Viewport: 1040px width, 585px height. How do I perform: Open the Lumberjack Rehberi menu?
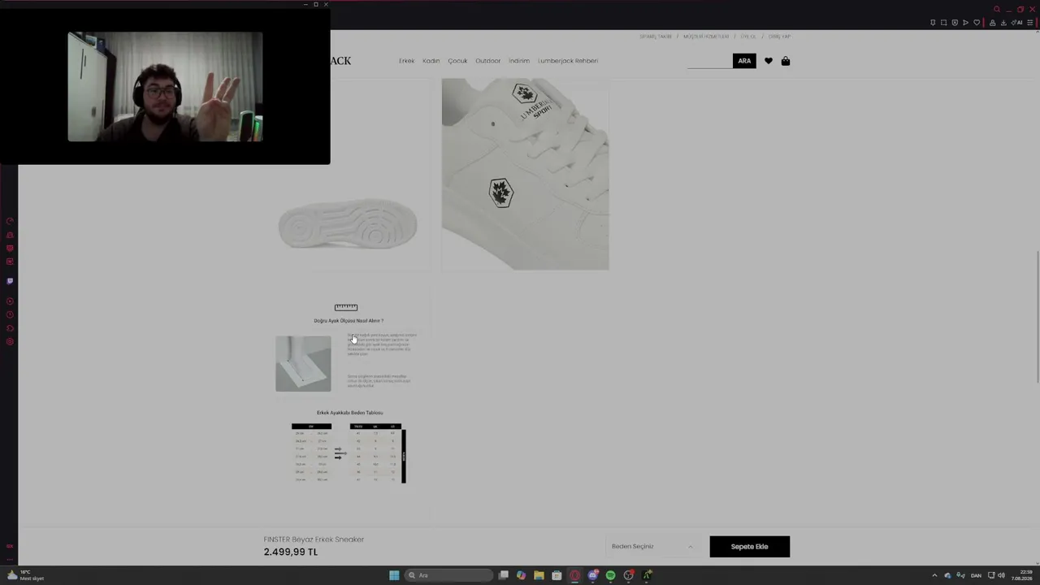[x=568, y=61]
